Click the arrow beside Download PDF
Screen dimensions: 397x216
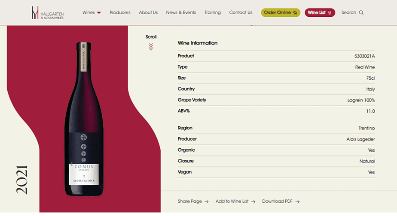pos(297,201)
